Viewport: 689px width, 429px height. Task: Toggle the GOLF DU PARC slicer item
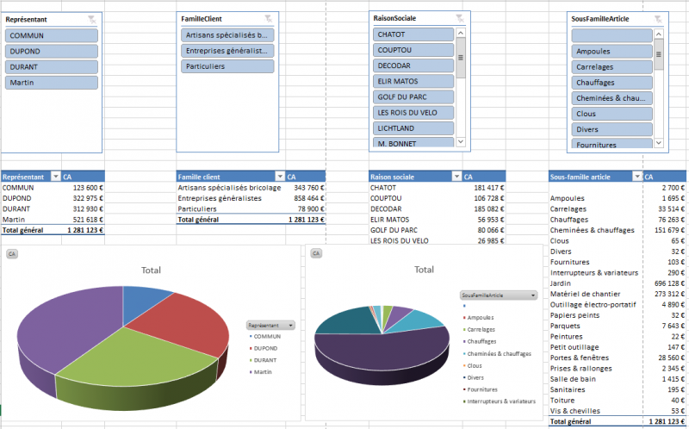click(x=413, y=96)
